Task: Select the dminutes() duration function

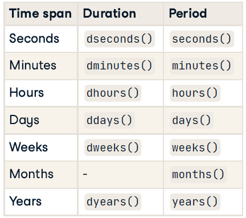Action: 120,66
